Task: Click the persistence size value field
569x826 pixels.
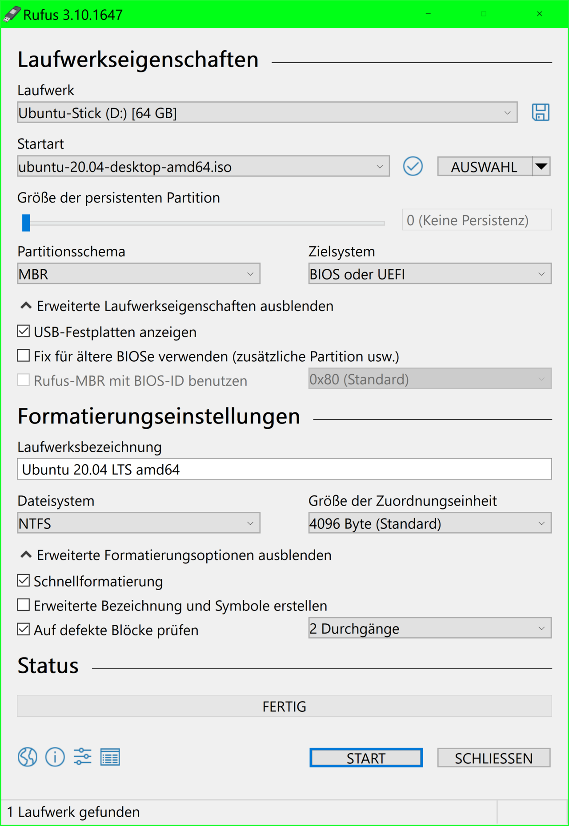Action: tap(477, 220)
